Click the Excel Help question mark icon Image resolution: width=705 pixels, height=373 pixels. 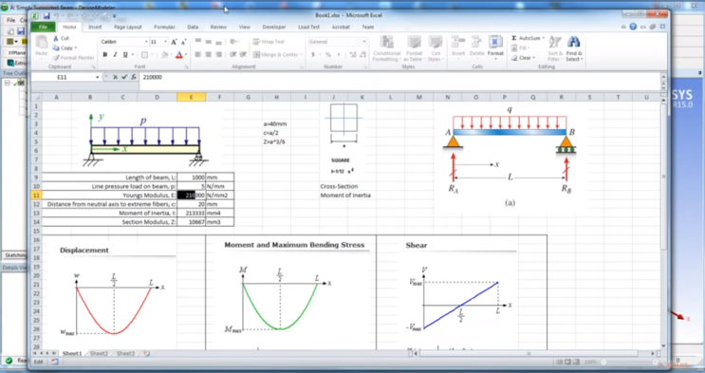coord(633,27)
